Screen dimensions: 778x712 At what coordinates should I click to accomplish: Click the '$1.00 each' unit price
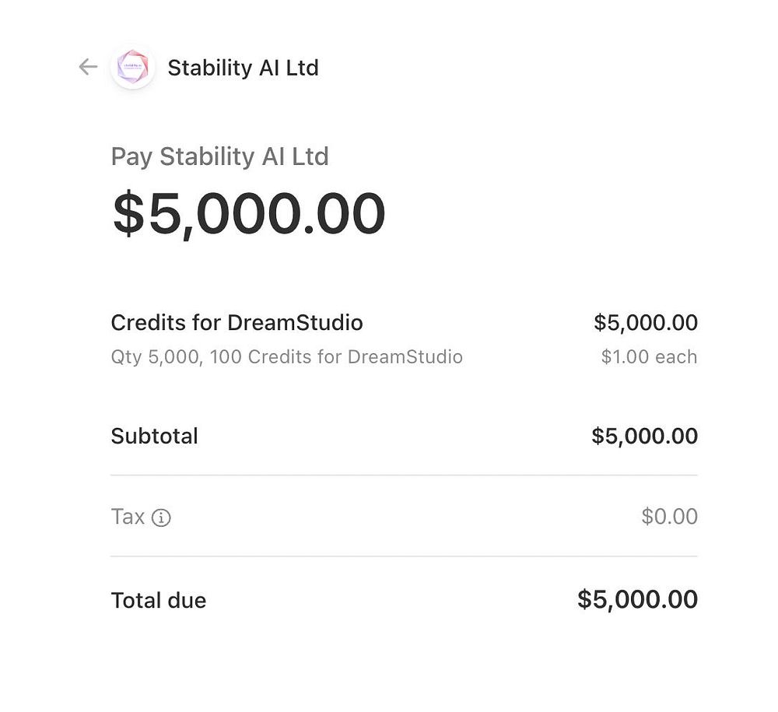coord(649,357)
